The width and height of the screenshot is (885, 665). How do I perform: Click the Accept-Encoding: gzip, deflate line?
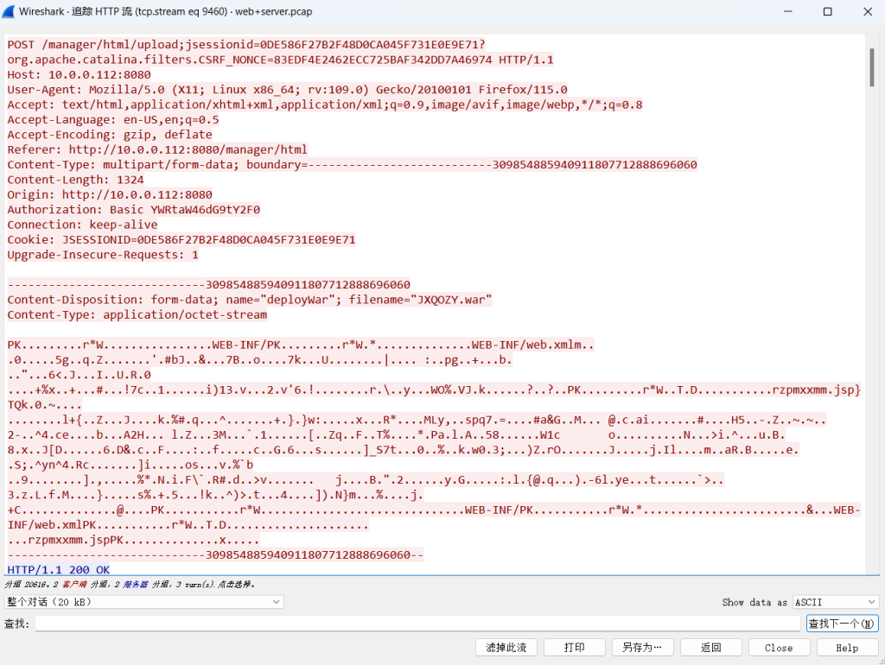[110, 134]
